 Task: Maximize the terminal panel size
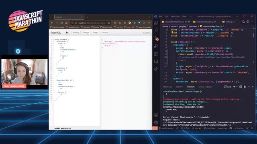pyautogui.click(x=249, y=87)
